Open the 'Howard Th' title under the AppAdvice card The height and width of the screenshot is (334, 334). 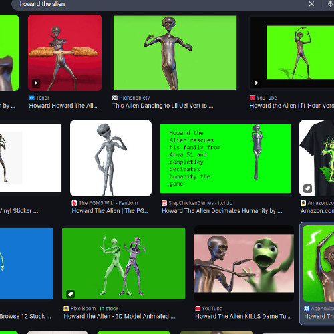319,316
